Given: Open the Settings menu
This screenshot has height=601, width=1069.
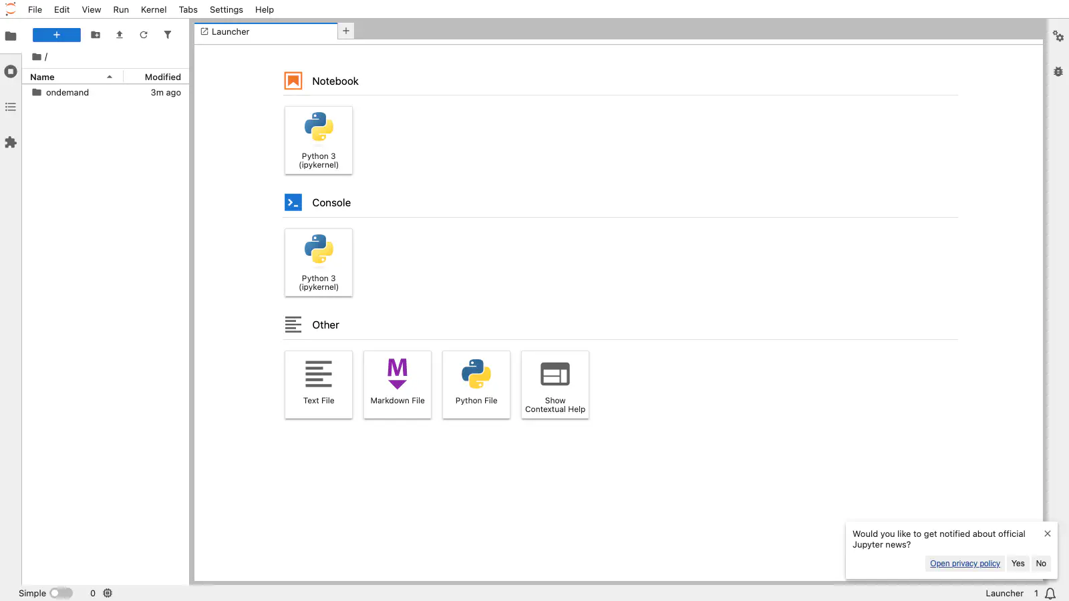Looking at the screenshot, I should 226,9.
